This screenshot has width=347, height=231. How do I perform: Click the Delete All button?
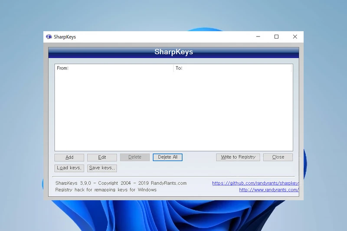pyautogui.click(x=167, y=157)
